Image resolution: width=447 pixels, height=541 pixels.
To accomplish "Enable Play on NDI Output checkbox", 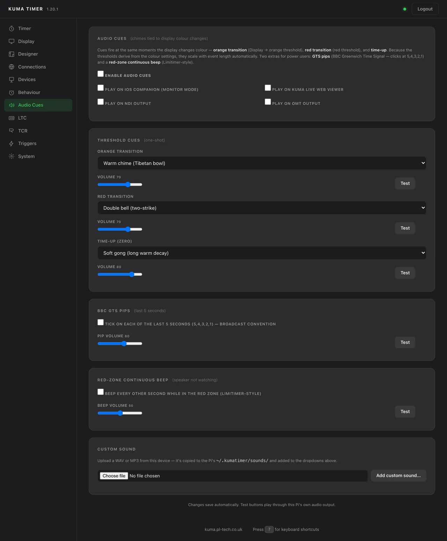I will (x=101, y=102).
